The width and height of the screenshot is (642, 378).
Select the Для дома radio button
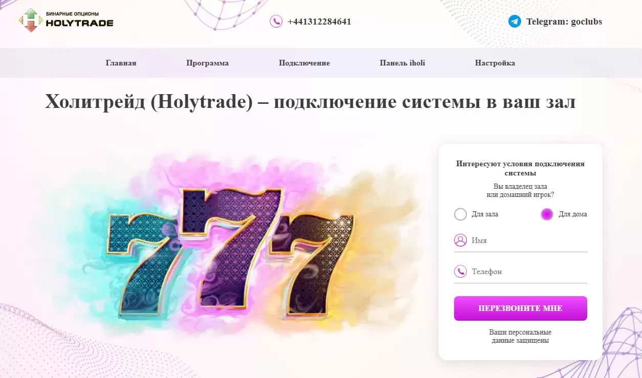[x=547, y=214]
